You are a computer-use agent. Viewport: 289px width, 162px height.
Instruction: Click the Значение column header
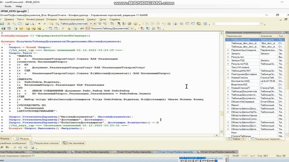pyautogui.click(x=269, y=36)
